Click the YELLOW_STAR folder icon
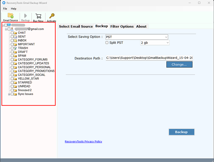214x162 pixels. (x=15, y=79)
